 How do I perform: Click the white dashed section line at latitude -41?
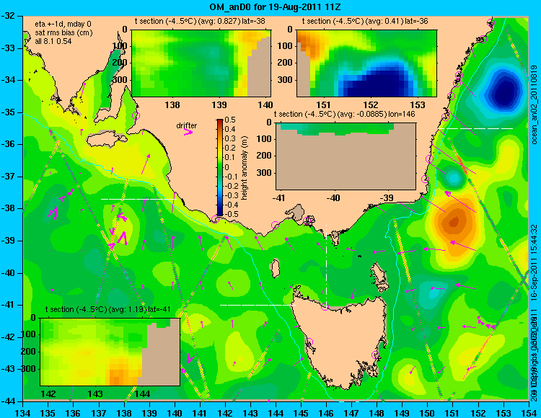pyautogui.click(x=258, y=305)
